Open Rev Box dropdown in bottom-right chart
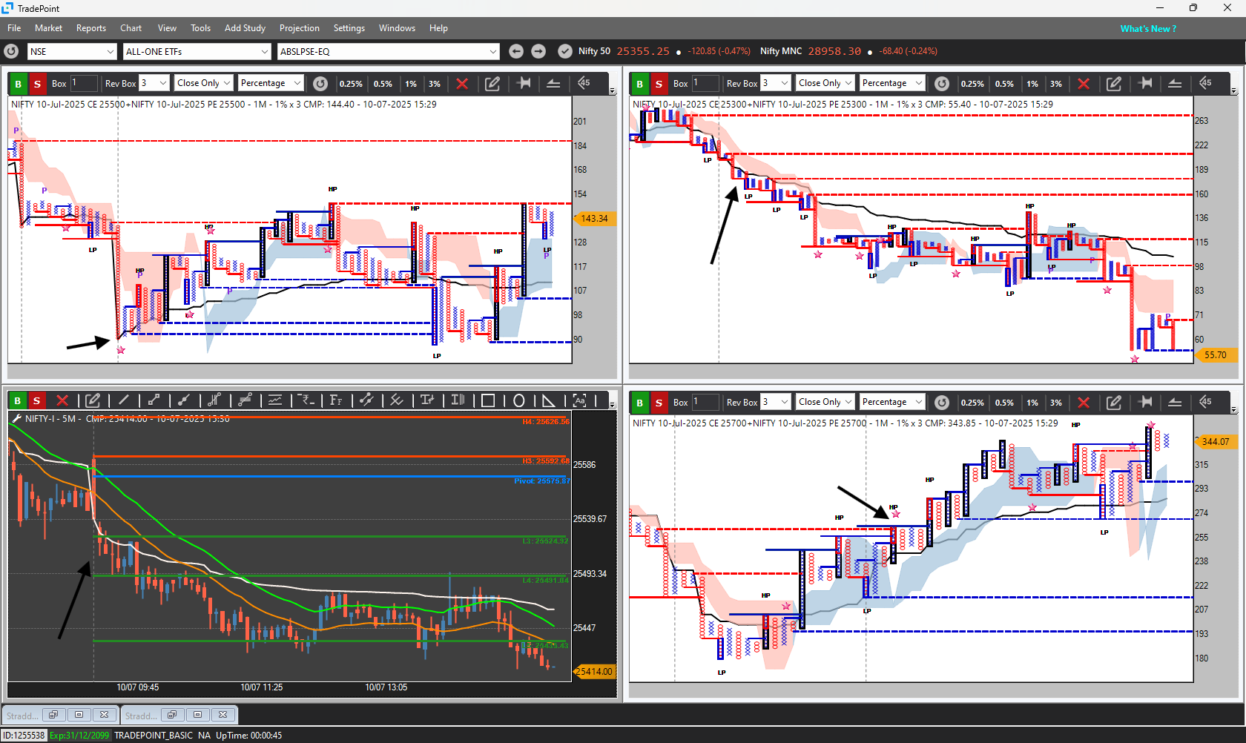Screen dimensions: 1246x743 tap(776, 402)
